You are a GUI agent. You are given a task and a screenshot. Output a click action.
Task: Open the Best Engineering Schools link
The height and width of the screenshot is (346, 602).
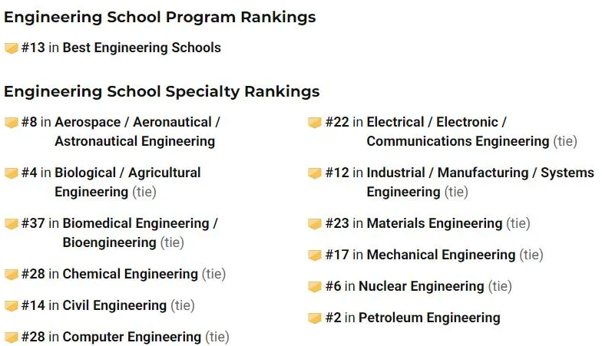click(x=141, y=48)
